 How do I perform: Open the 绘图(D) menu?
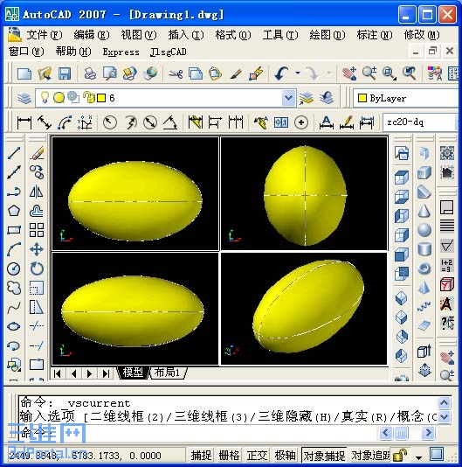pyautogui.click(x=328, y=35)
